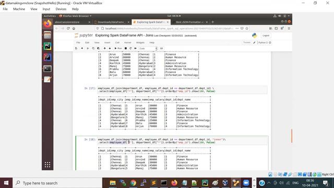Click the Ubuntu top bar clock Sat 08:36
Viewport: 334px width, 188px height.
pyautogui.click(x=174, y=16)
